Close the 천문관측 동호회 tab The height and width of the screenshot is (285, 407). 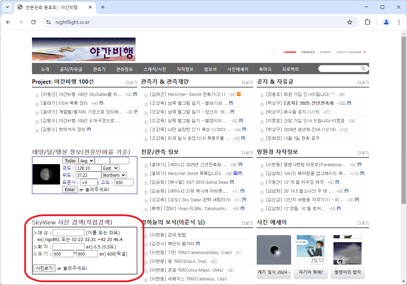[x=90, y=7]
